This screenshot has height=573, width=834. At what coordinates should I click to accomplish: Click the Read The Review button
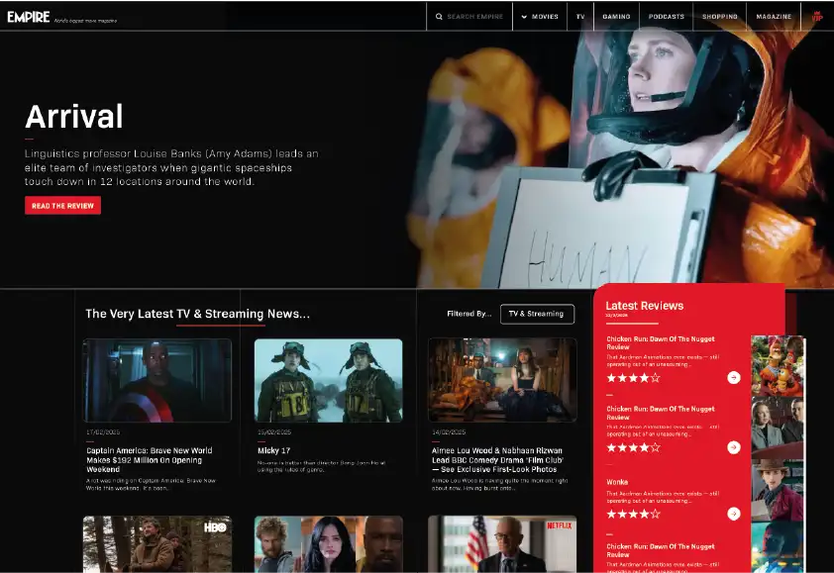tap(62, 206)
